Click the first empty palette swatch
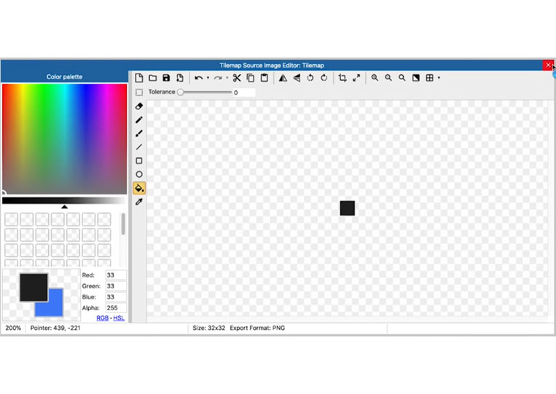 [x=12, y=219]
